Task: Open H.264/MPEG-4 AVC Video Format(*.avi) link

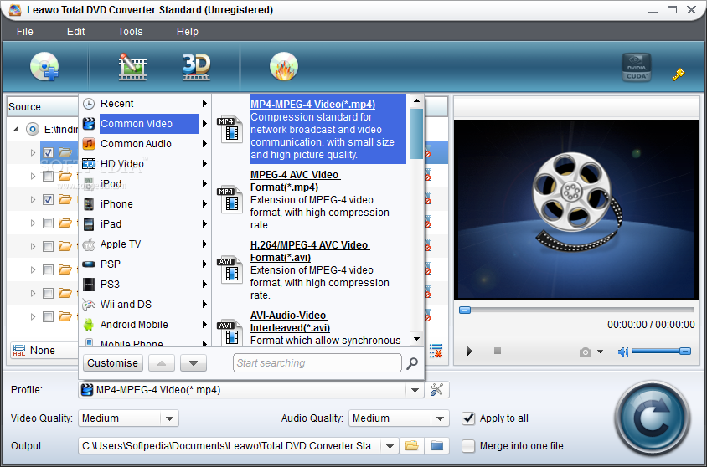Action: 310,251
